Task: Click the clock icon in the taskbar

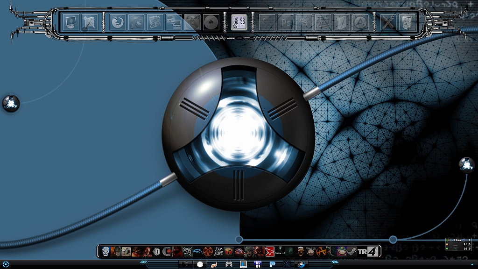Action: pyautogui.click(x=199, y=265)
